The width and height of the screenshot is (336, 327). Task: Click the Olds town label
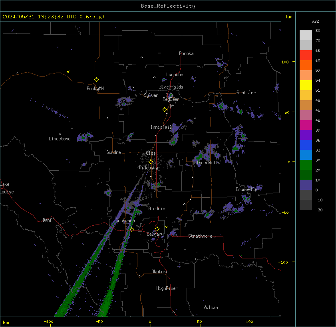click(x=151, y=154)
